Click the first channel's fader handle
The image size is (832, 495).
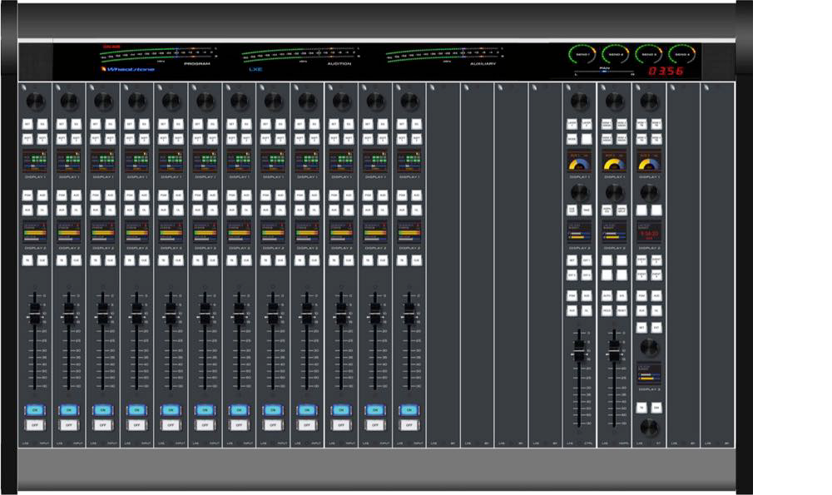(35, 312)
